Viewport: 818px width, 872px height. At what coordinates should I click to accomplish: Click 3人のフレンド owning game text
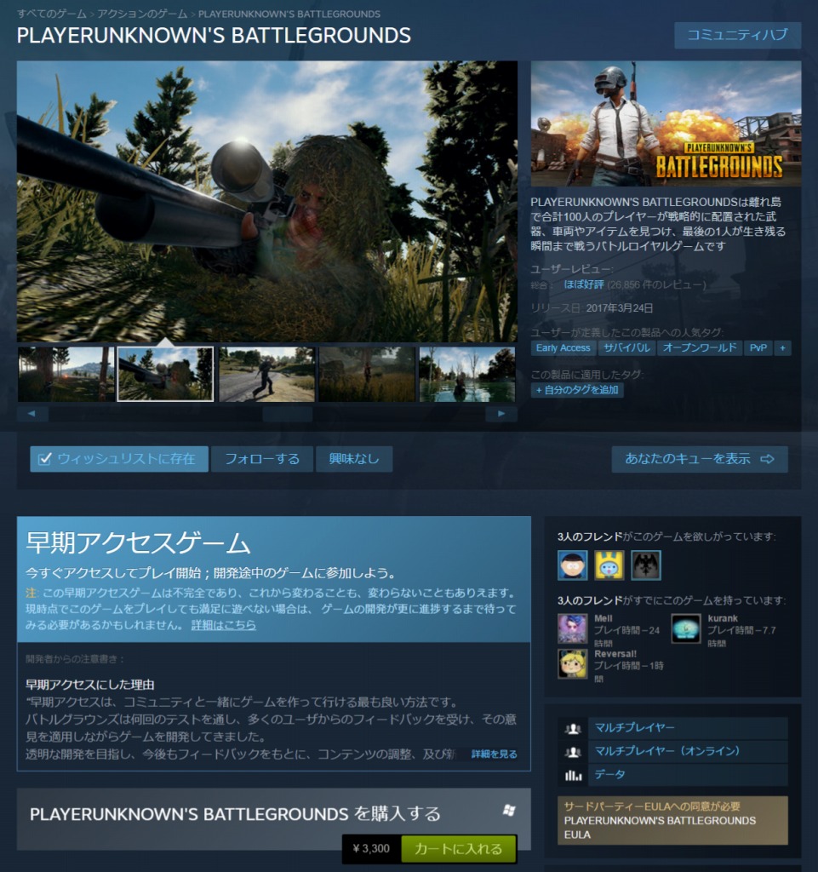pos(590,600)
